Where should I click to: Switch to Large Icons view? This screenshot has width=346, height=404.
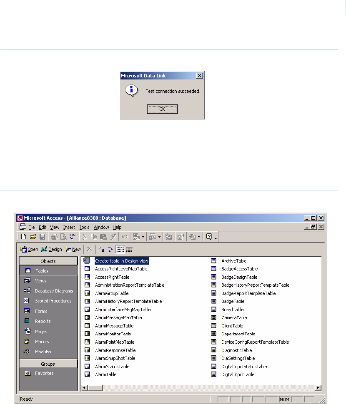point(101,249)
